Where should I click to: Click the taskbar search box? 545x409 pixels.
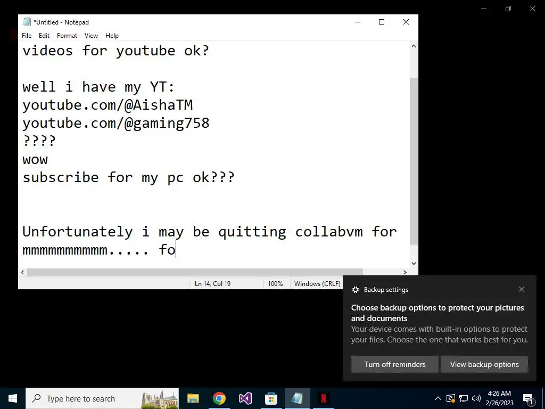[102, 398]
